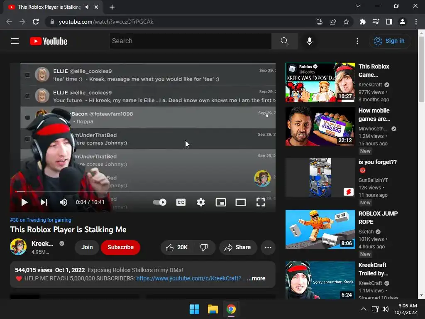The image size is (425, 319).
Task: Click the search magnifier button
Action: [x=285, y=41]
